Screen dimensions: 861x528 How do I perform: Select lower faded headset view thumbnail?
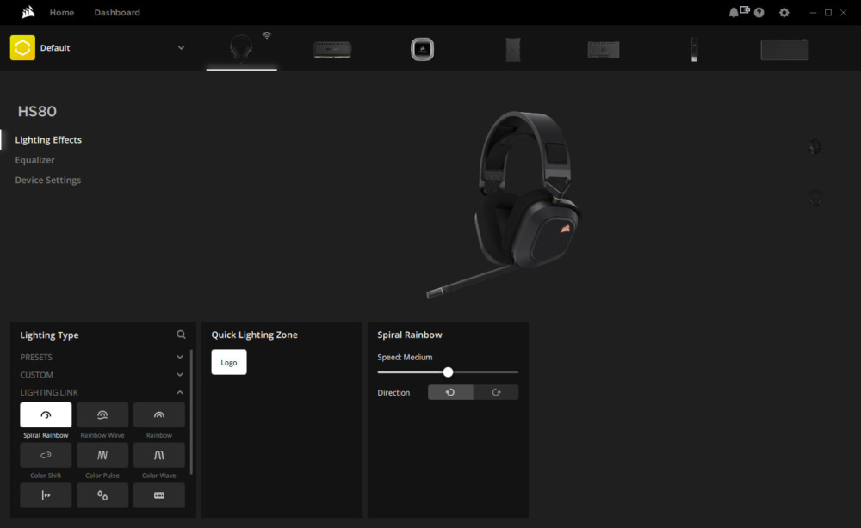point(815,198)
